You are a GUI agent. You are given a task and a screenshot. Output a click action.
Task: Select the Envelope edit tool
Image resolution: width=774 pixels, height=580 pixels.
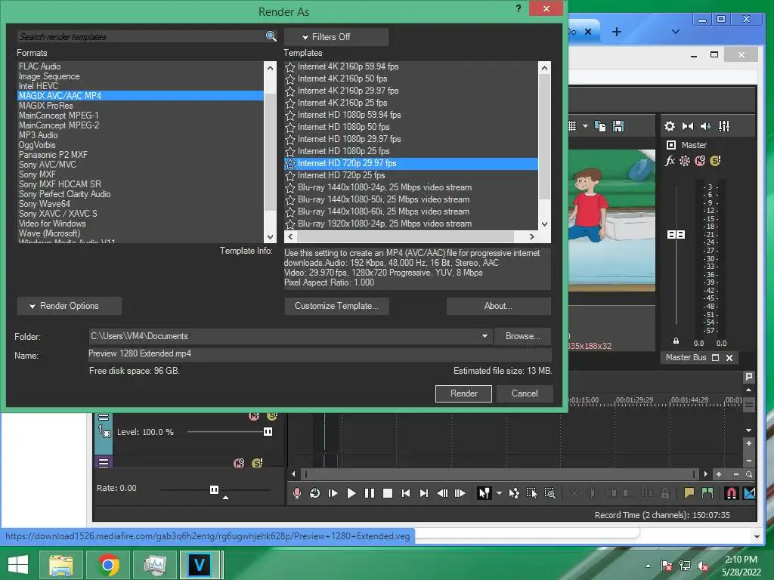514,493
